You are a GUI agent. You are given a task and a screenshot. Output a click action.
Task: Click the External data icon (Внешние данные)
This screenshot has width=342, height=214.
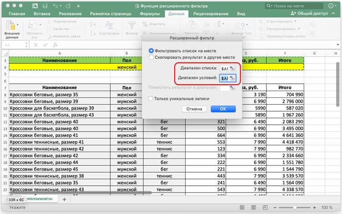tap(10, 25)
